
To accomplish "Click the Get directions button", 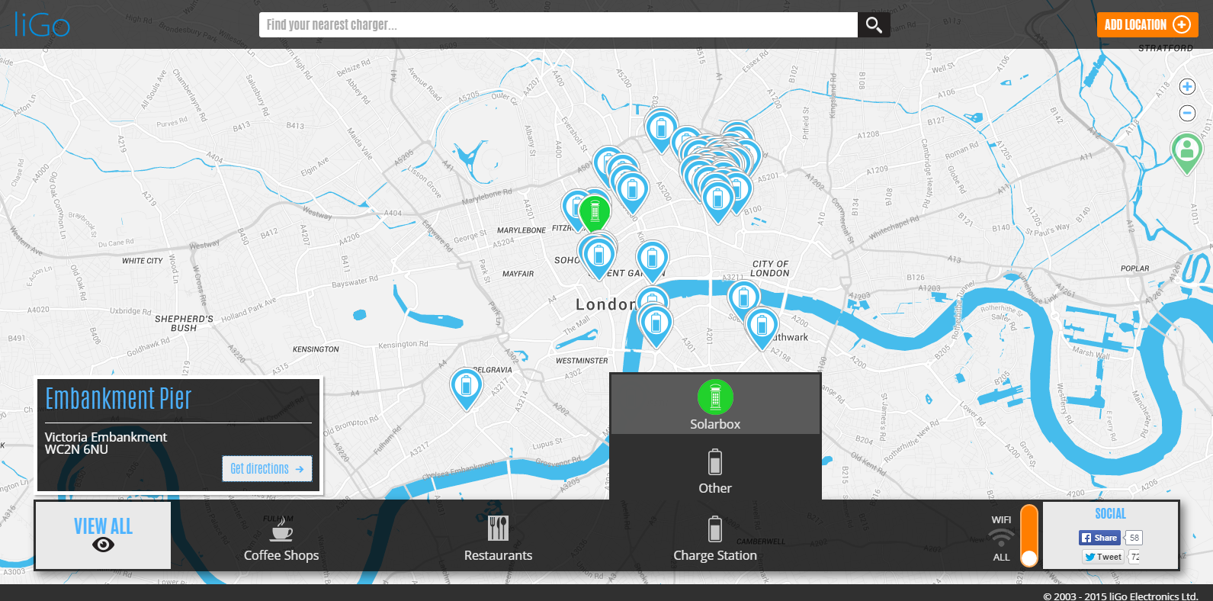I will [x=267, y=468].
